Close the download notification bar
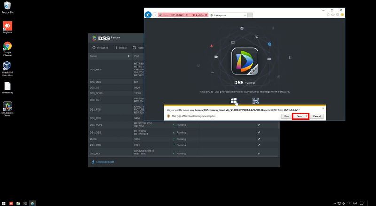 [323, 108]
